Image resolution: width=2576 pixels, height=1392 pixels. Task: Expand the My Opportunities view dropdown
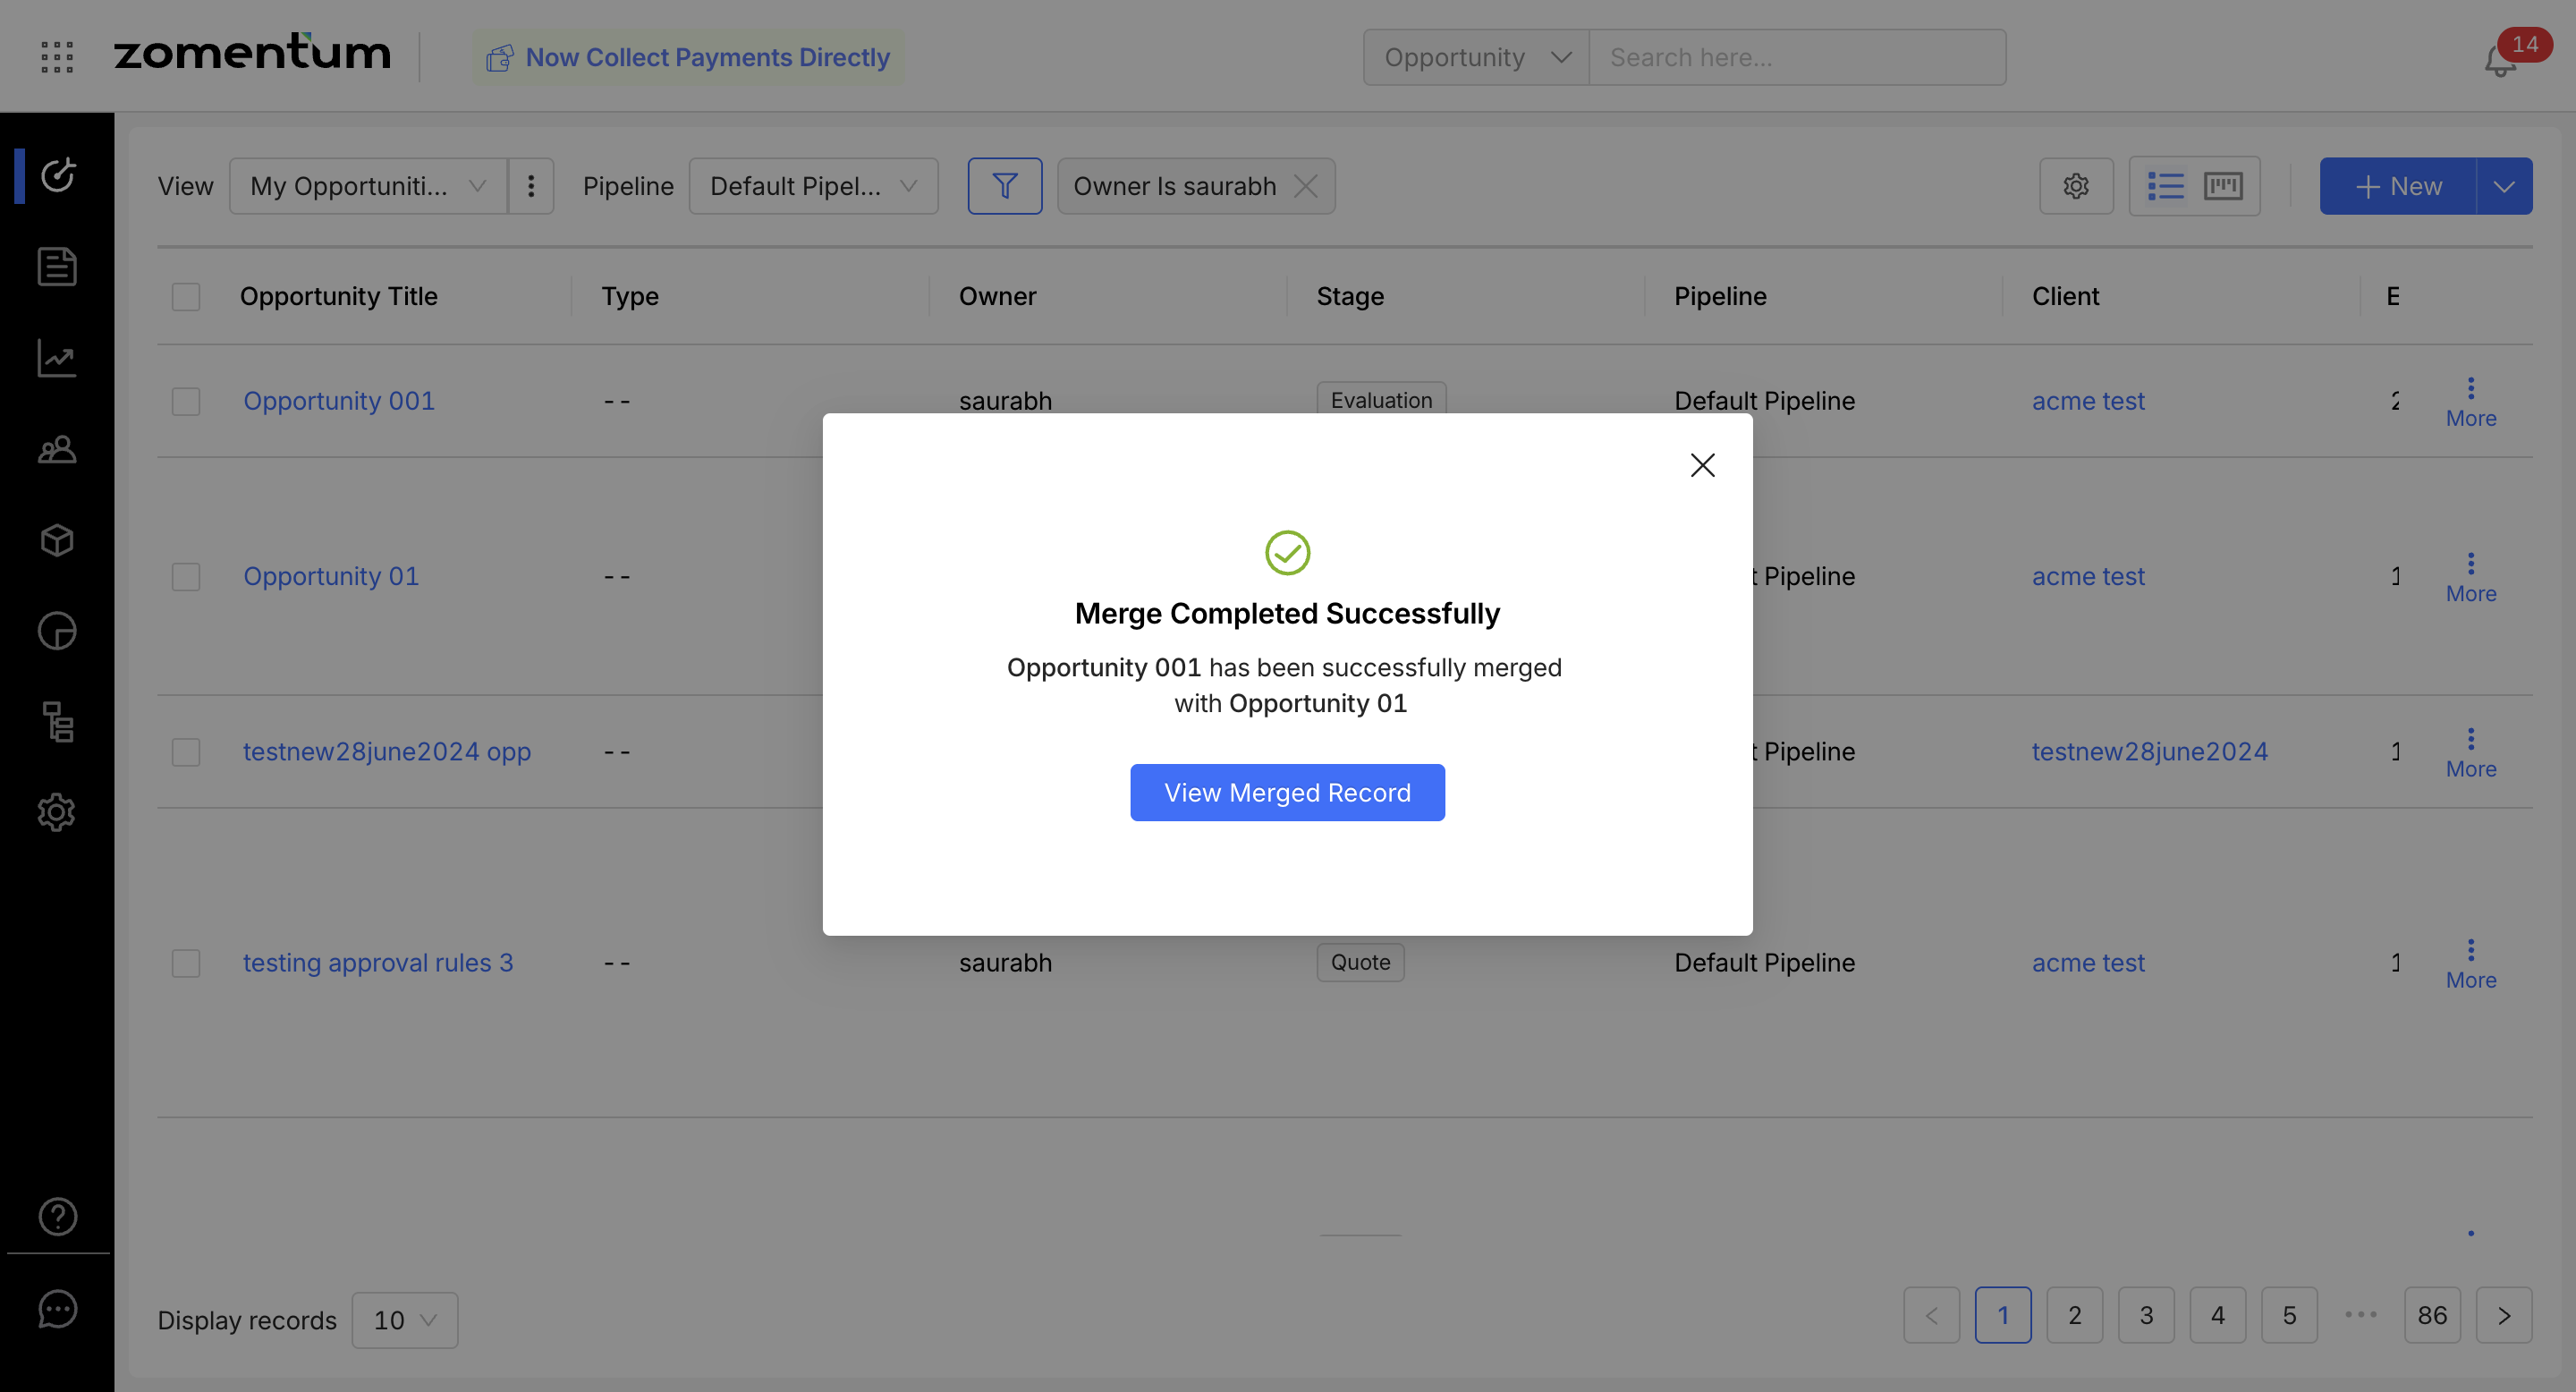(368, 186)
